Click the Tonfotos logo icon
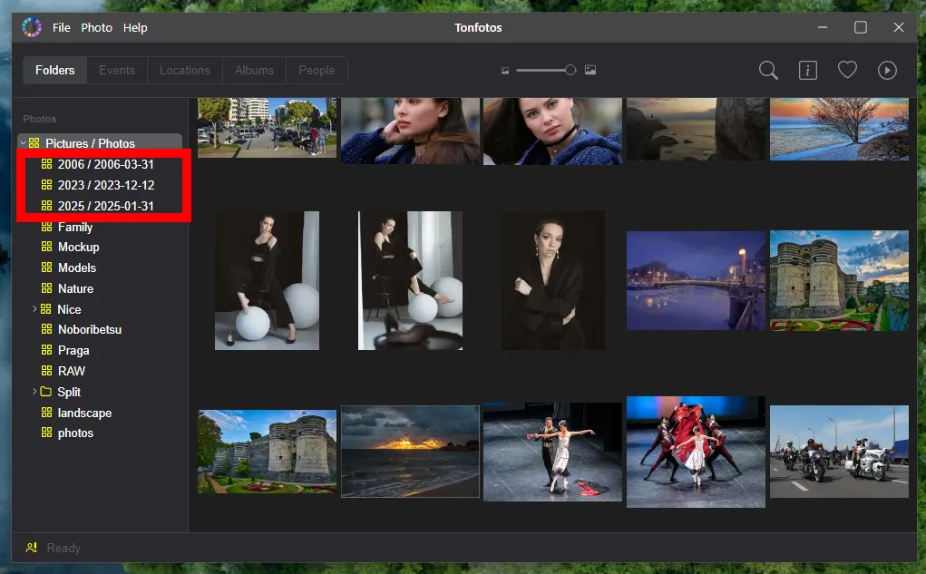The image size is (926, 574). pyautogui.click(x=31, y=27)
